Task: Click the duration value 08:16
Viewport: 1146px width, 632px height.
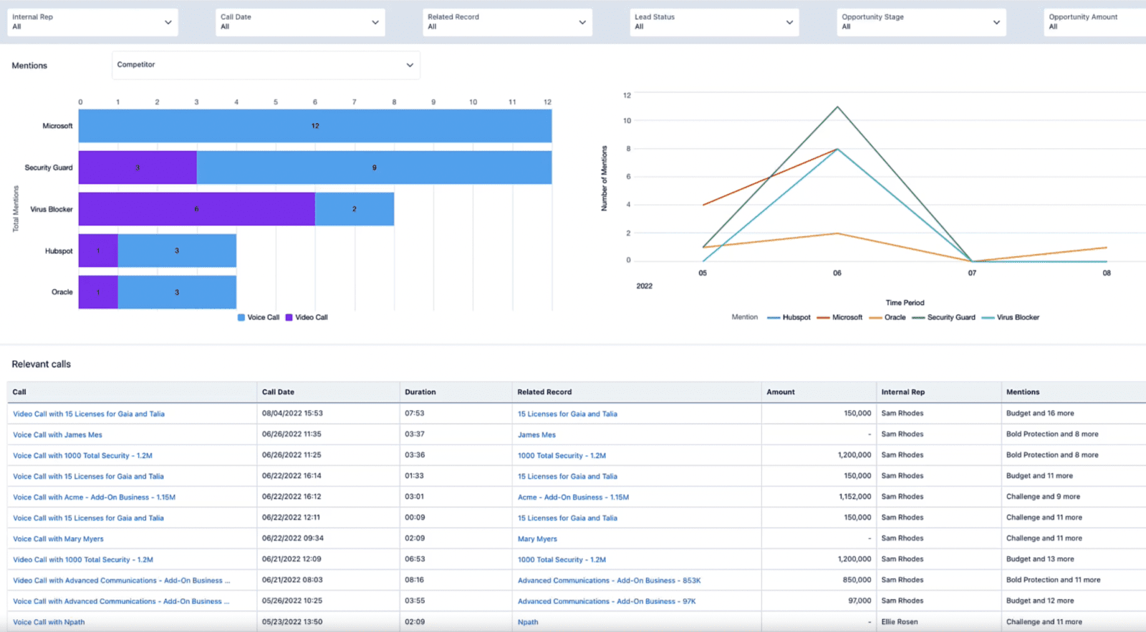Action: tap(414, 580)
